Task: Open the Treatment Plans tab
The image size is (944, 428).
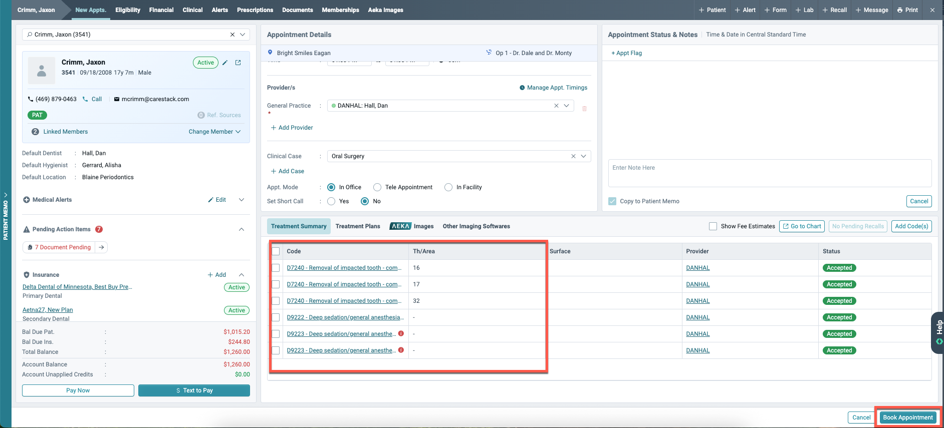Action: 358,226
